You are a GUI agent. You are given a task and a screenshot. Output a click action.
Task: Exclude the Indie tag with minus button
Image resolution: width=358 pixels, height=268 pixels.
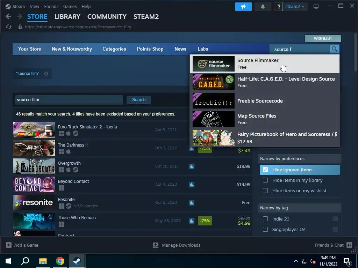[335, 219]
